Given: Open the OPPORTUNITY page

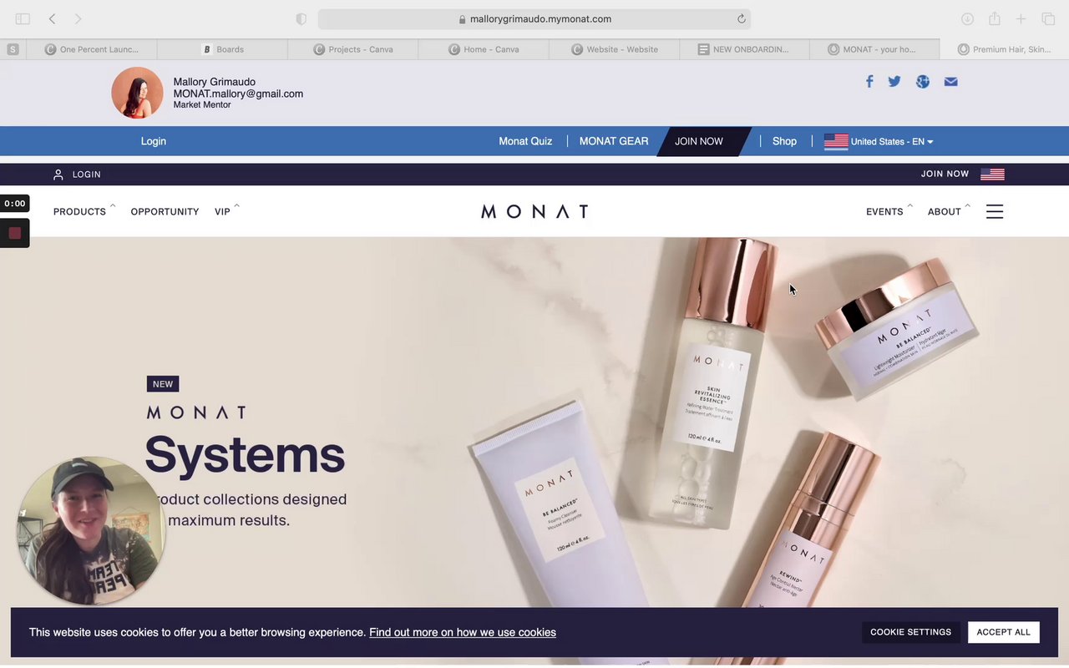Looking at the screenshot, I should point(165,211).
